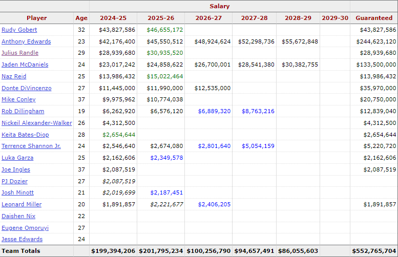Click team total $94,657,491 for 2027-28
The image size is (398, 257).
(255, 251)
